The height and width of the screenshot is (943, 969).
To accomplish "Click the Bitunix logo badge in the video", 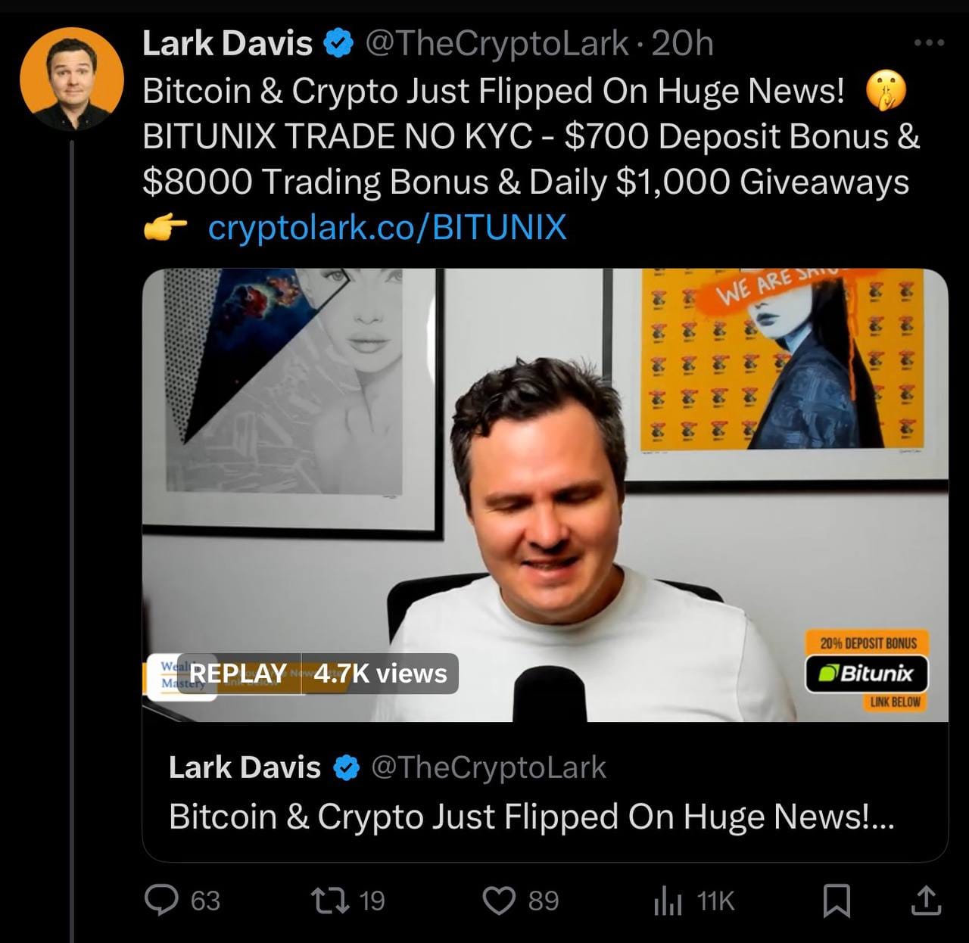I will (867, 673).
